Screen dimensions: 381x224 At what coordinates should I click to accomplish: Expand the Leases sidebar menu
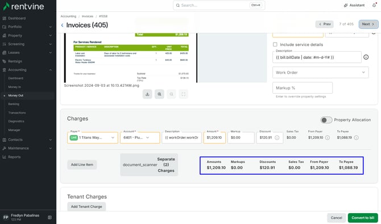[50, 53]
